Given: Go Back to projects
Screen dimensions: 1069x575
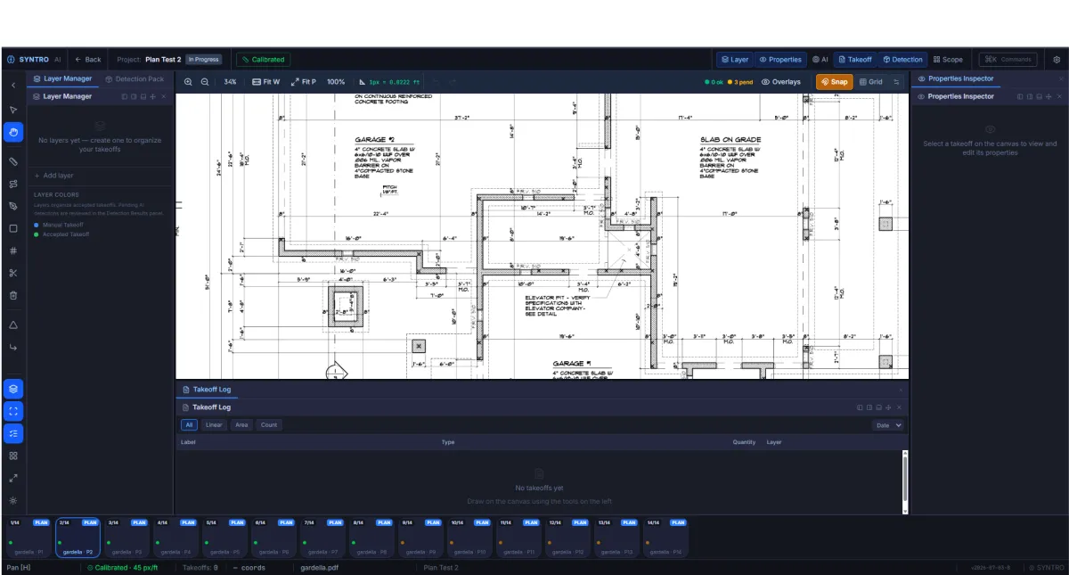Looking at the screenshot, I should [x=87, y=60].
